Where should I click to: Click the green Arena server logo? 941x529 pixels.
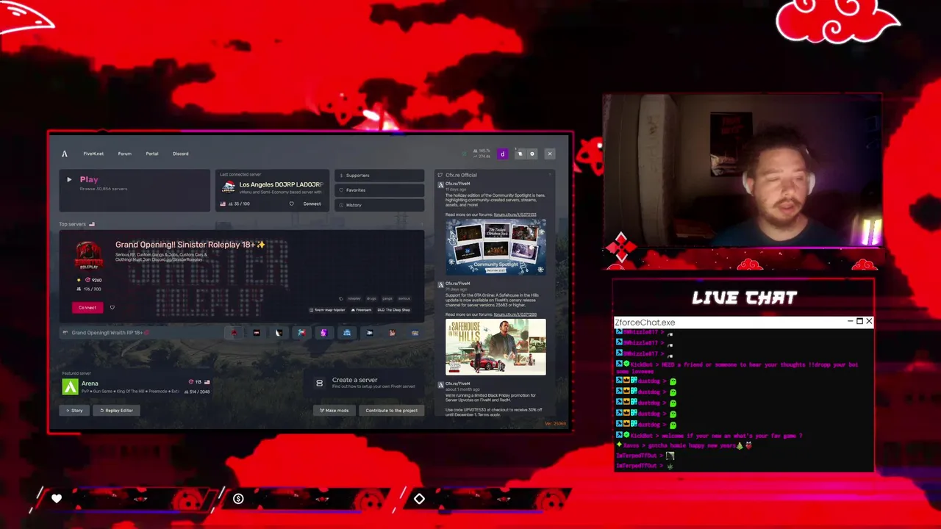coord(70,387)
